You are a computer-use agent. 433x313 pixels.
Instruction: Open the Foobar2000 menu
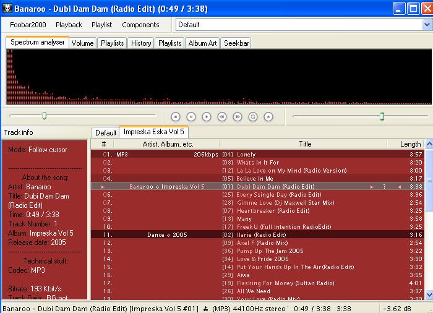[28, 25]
